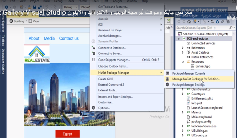Click the Pending Changes Filter clock icon

click(205, 22)
